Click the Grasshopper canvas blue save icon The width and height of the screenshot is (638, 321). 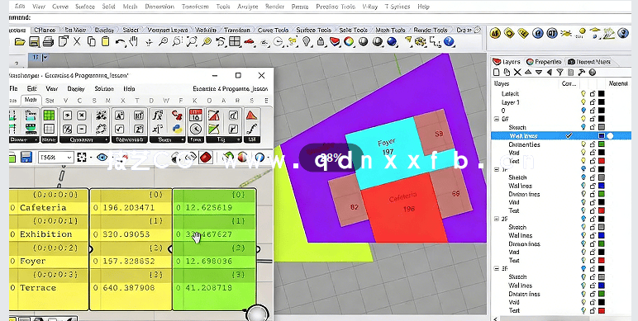click(x=26, y=158)
